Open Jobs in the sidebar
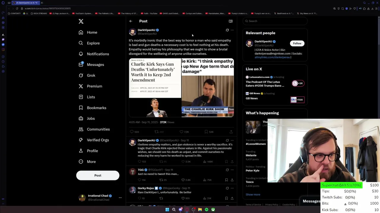 (87, 118)
